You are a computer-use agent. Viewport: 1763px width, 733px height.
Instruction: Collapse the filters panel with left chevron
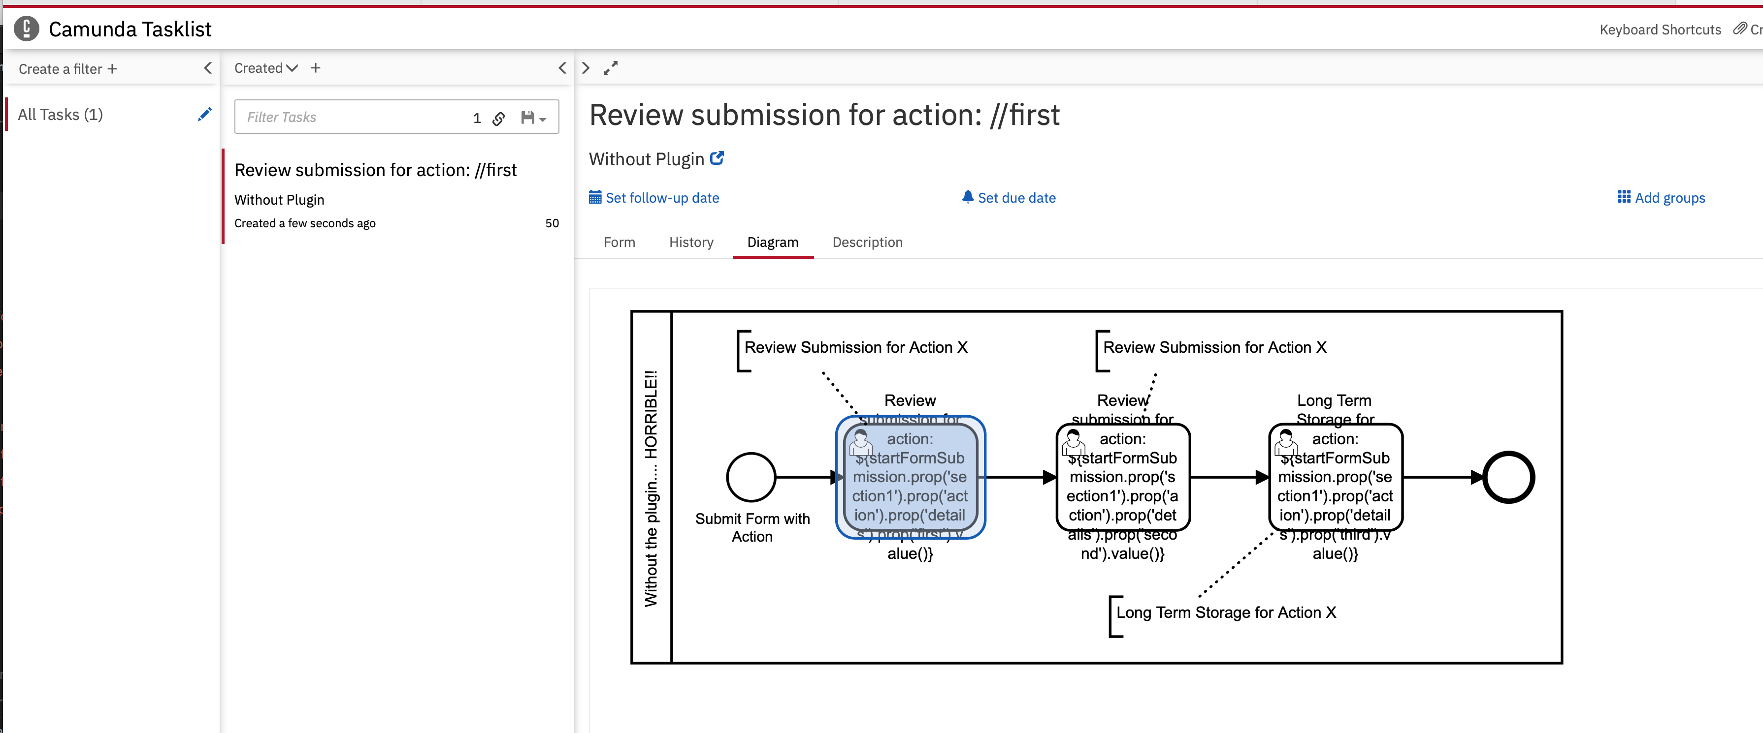pos(207,68)
